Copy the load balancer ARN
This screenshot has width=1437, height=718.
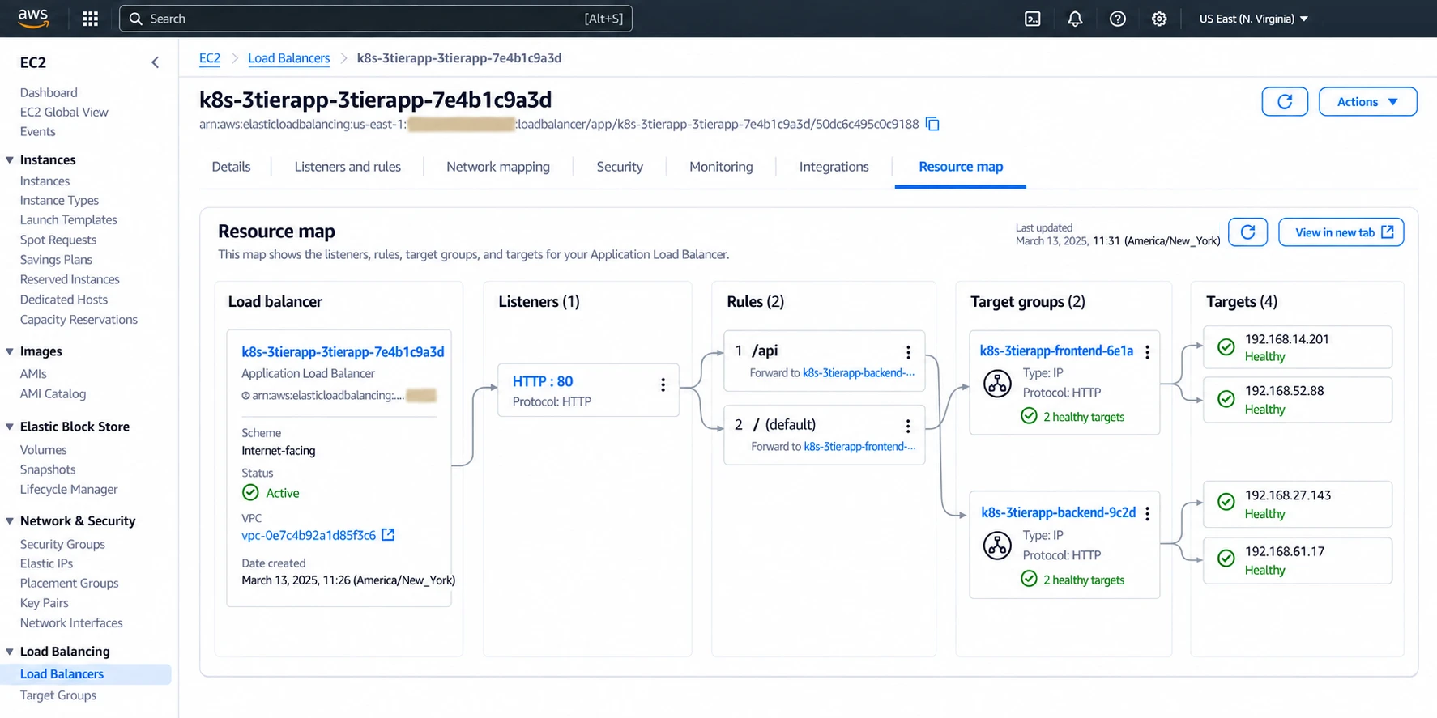932,124
